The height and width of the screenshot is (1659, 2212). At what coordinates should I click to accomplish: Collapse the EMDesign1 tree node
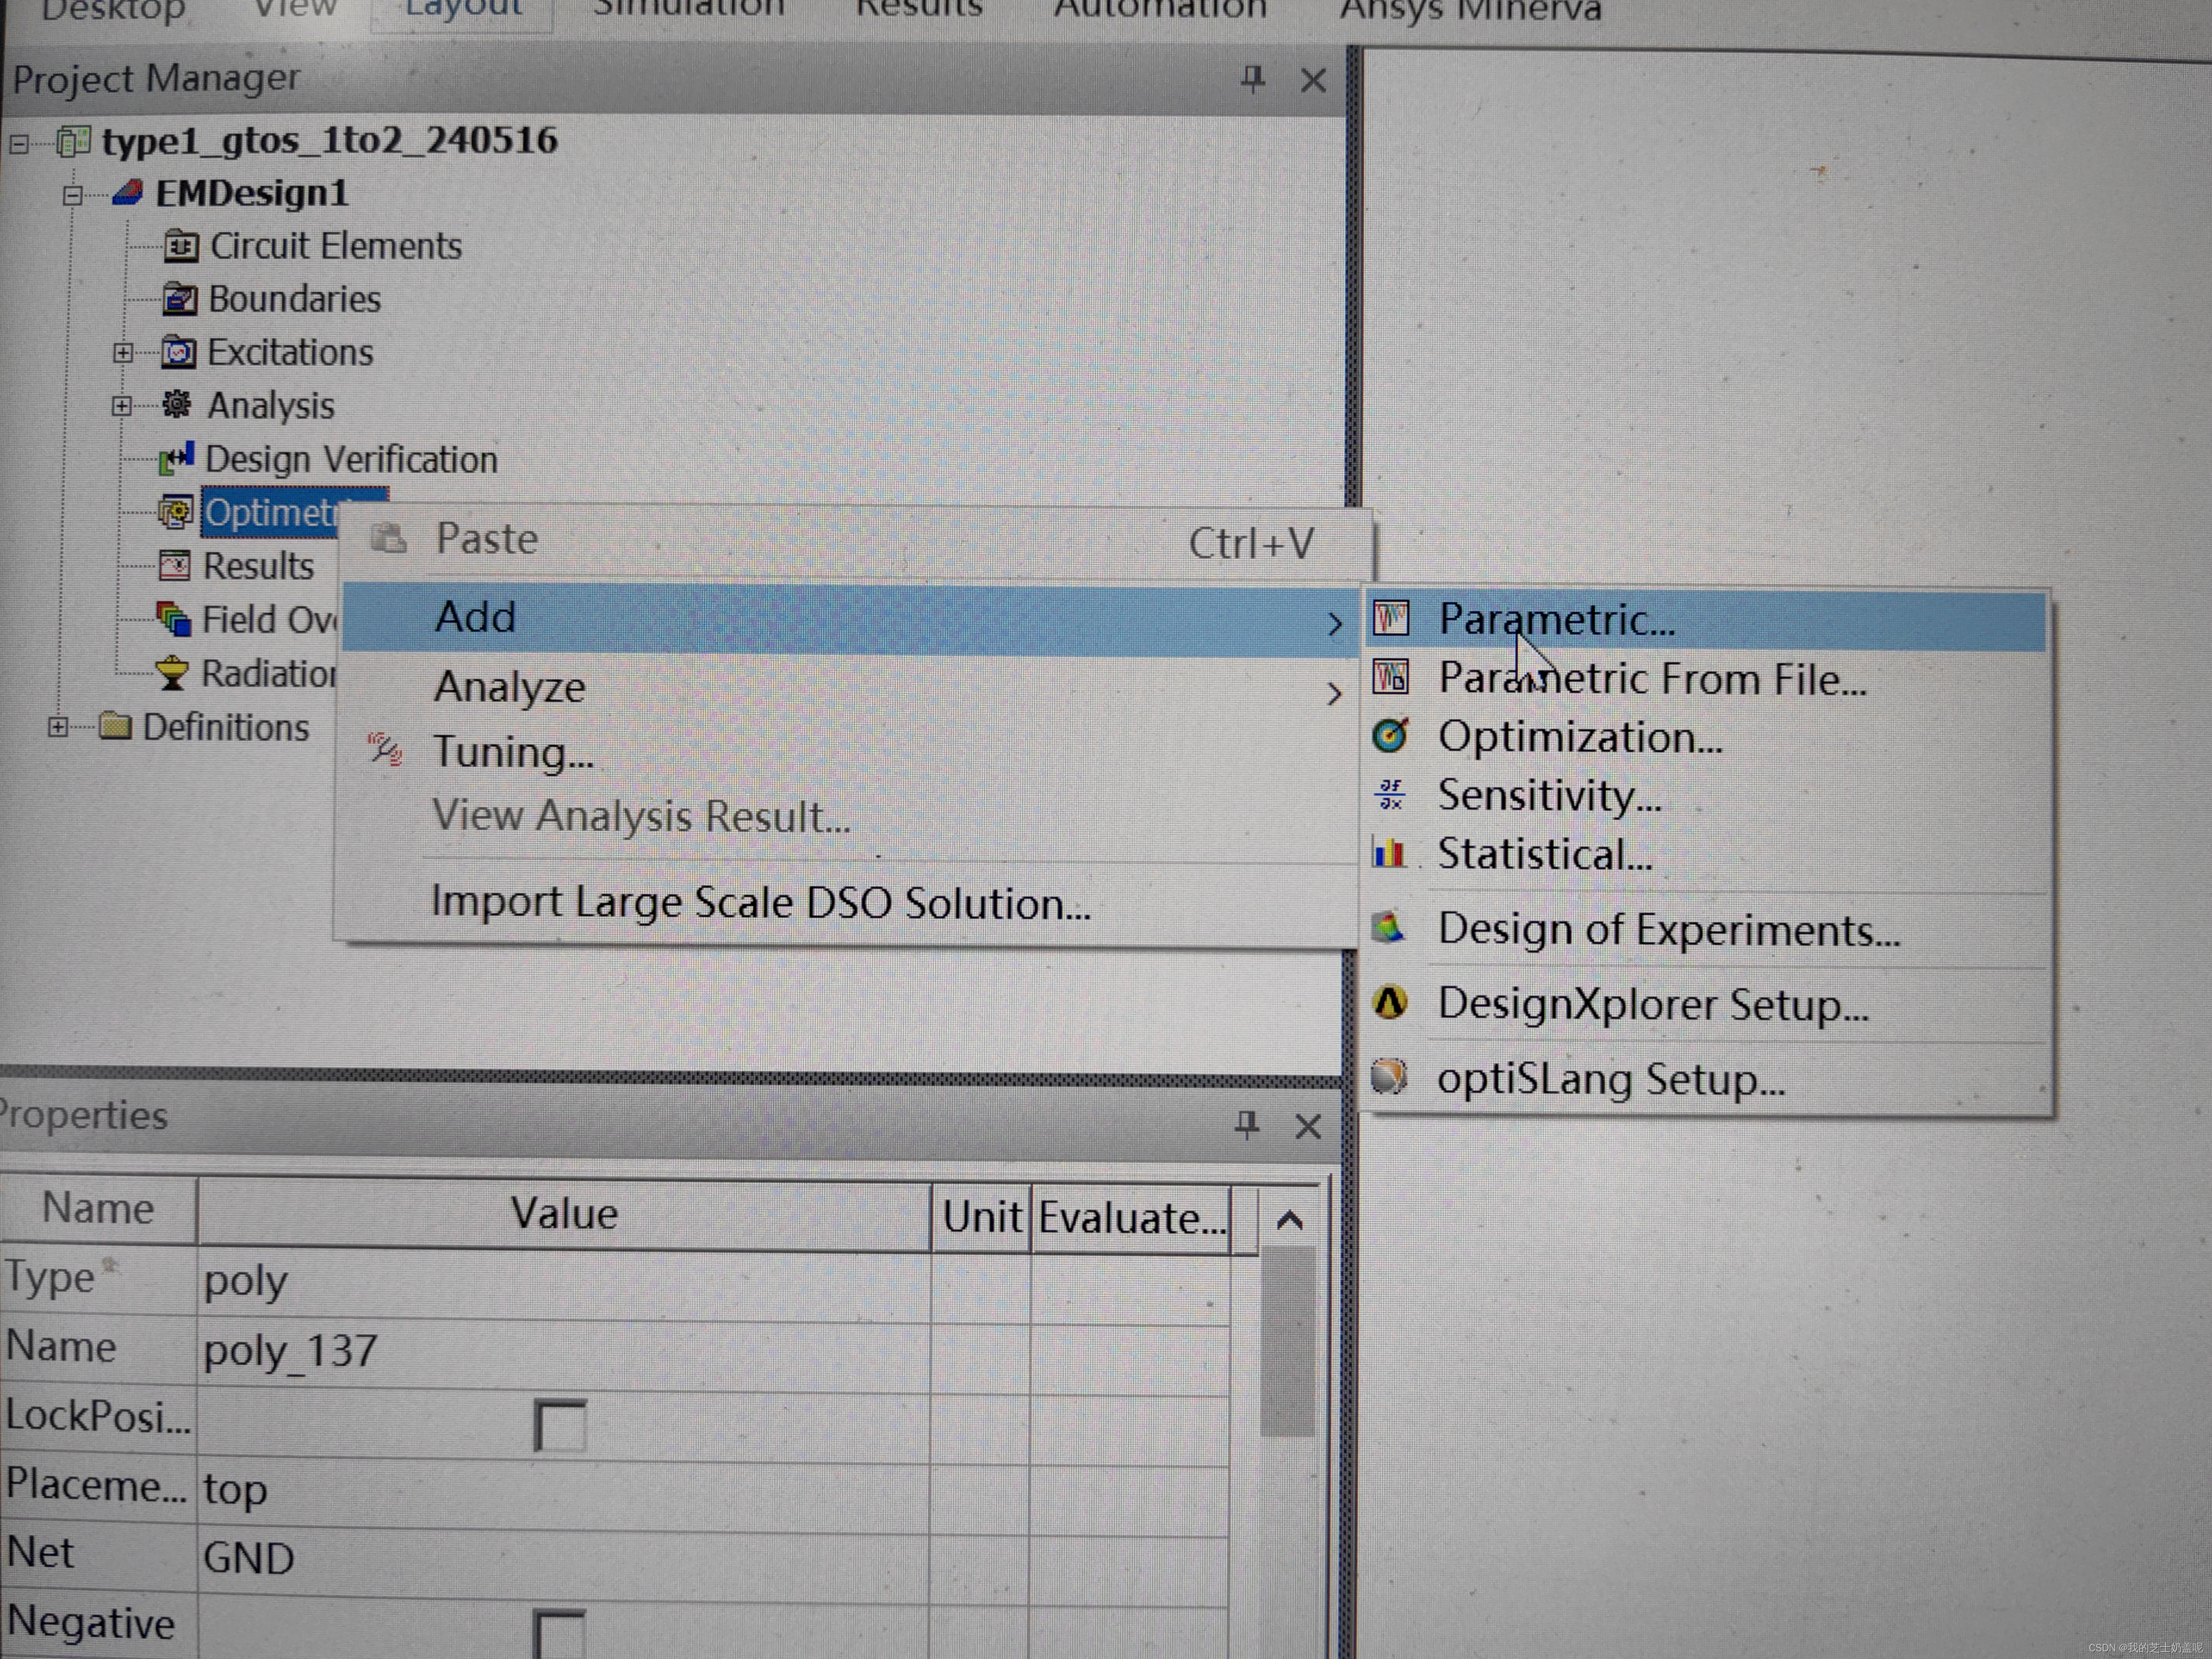pyautogui.click(x=72, y=194)
